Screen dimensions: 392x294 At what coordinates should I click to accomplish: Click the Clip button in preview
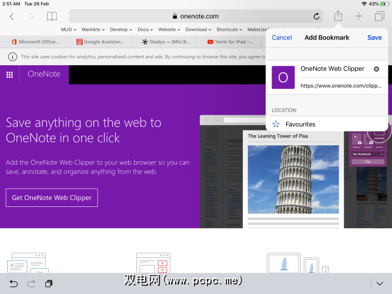(x=367, y=162)
